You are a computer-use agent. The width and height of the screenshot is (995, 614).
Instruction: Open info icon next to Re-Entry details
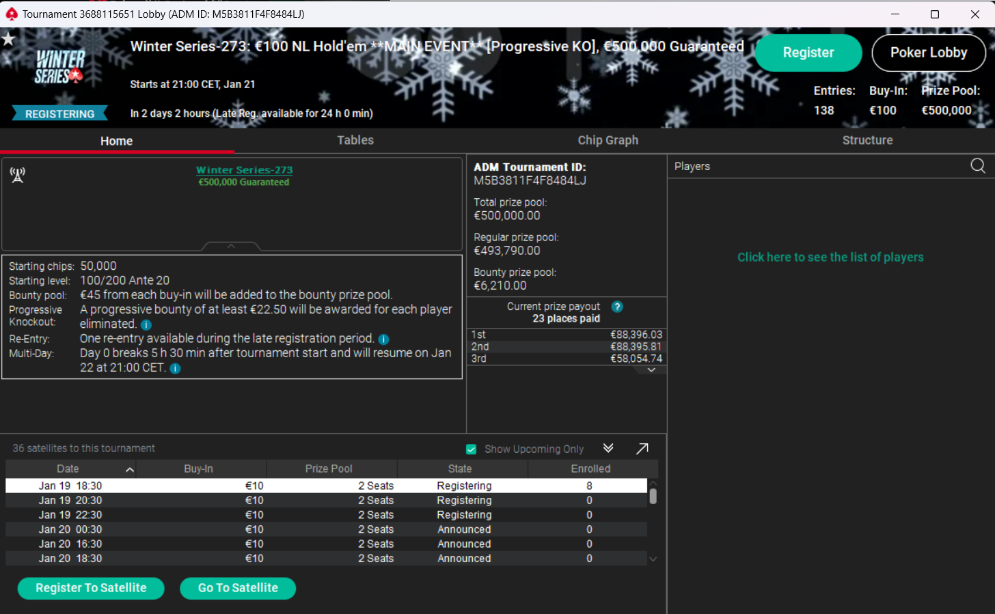pyautogui.click(x=384, y=339)
